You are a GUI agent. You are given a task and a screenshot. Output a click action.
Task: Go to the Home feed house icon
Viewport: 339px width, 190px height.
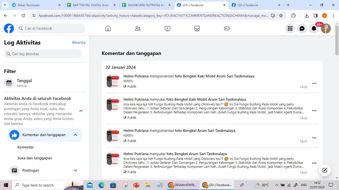click(108, 29)
